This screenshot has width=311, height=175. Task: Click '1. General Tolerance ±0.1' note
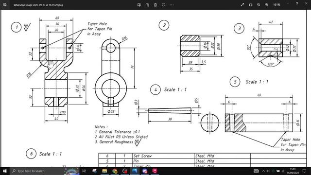[x=117, y=132]
